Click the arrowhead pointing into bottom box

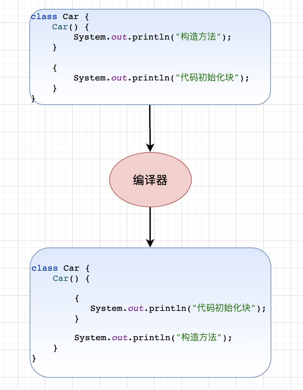150,243
